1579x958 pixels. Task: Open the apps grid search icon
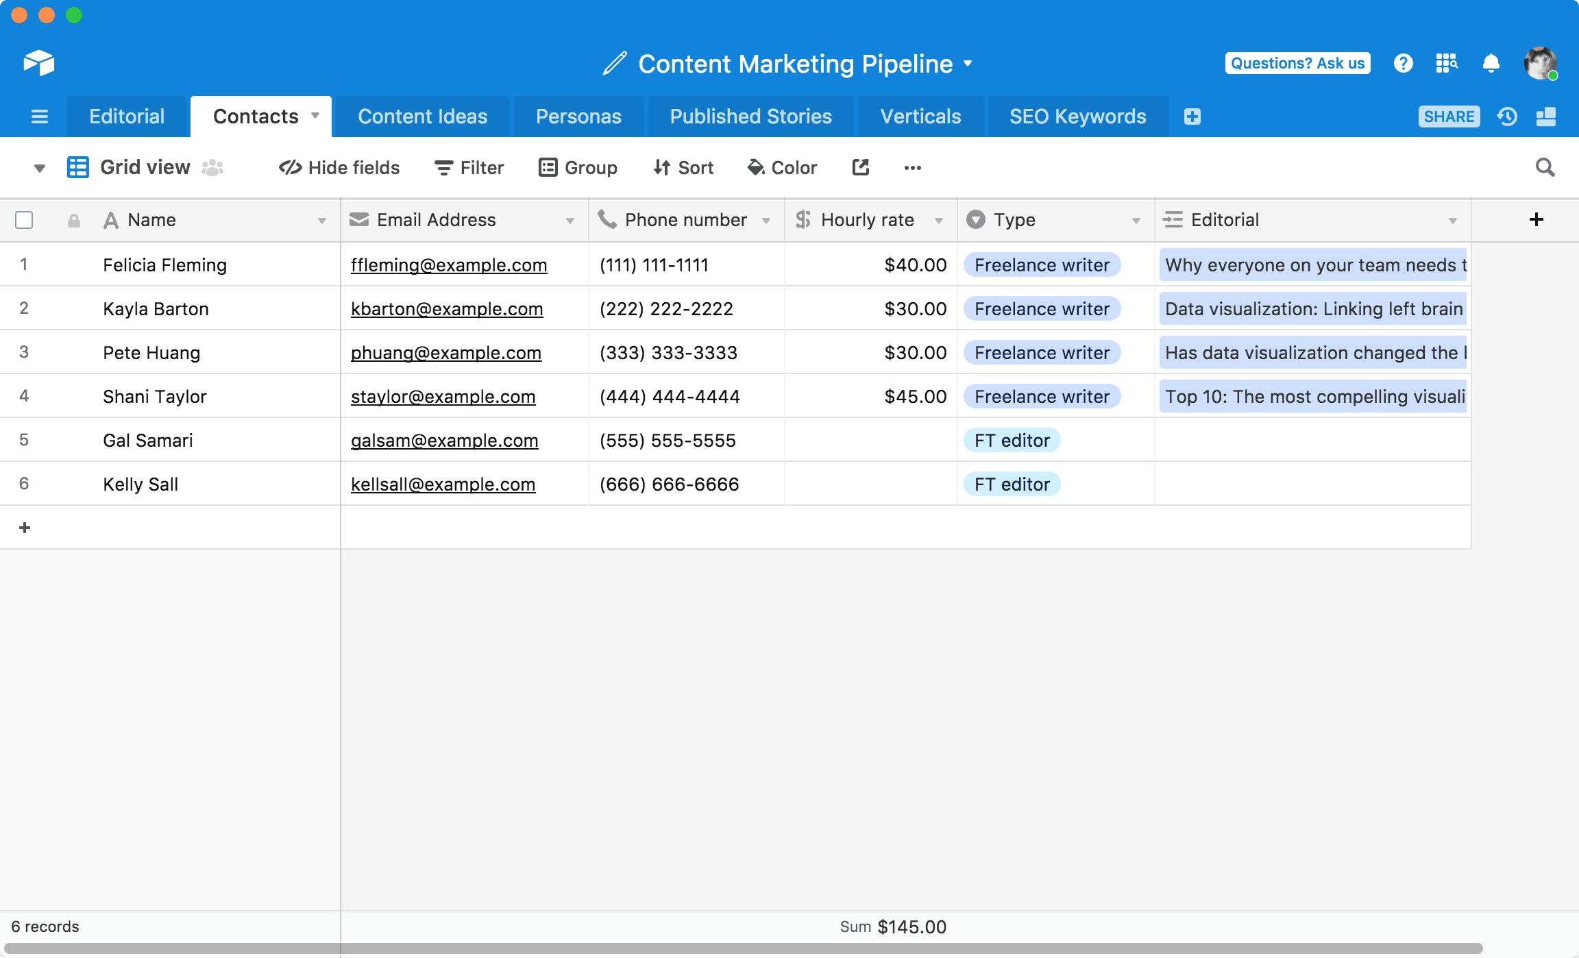(x=1447, y=64)
